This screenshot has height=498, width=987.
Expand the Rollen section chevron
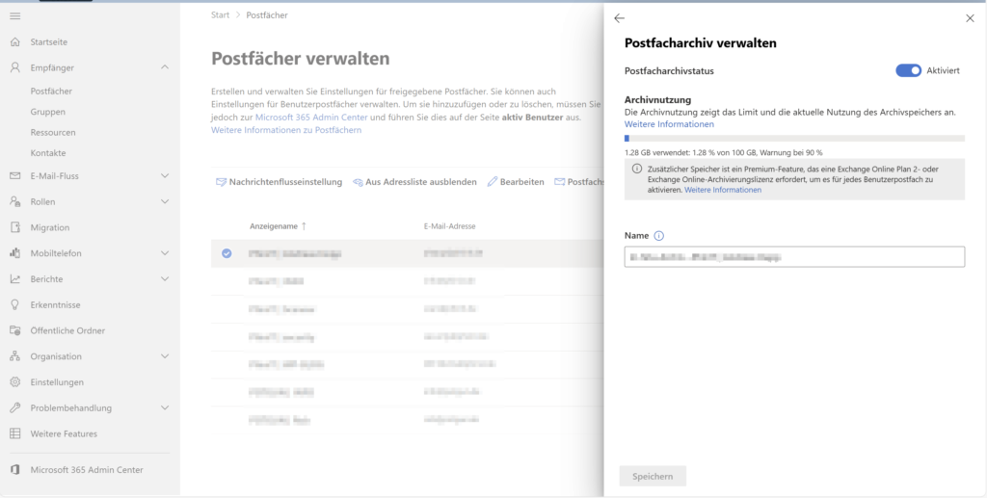(x=165, y=201)
